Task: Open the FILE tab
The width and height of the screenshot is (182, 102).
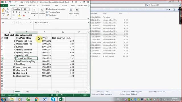Action: [x=4, y=6]
